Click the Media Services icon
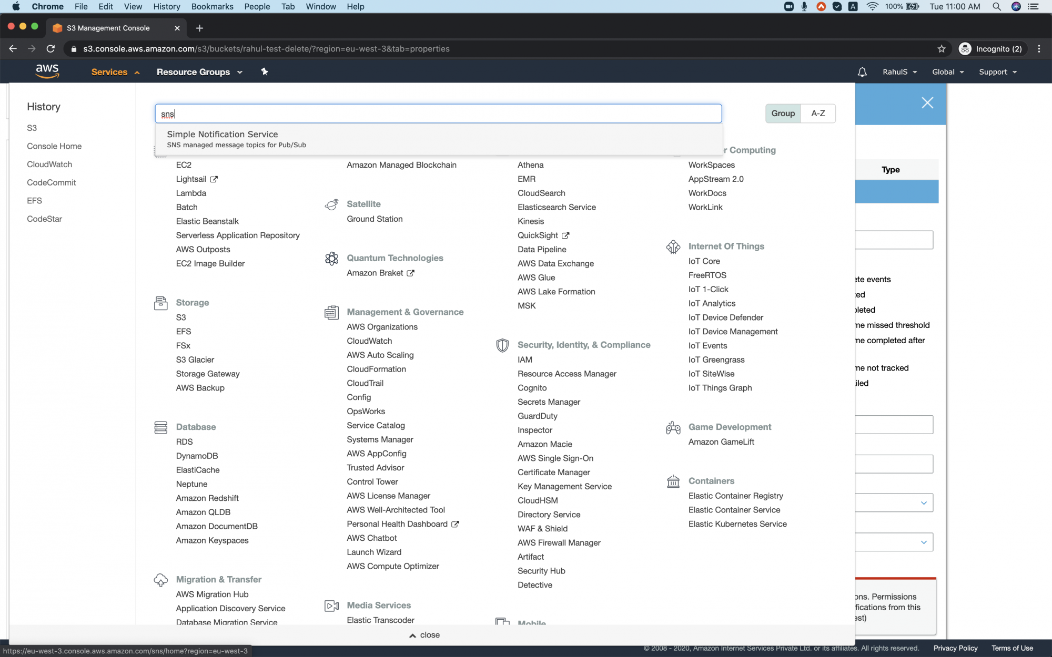This screenshot has height=657, width=1052. pos(331,605)
